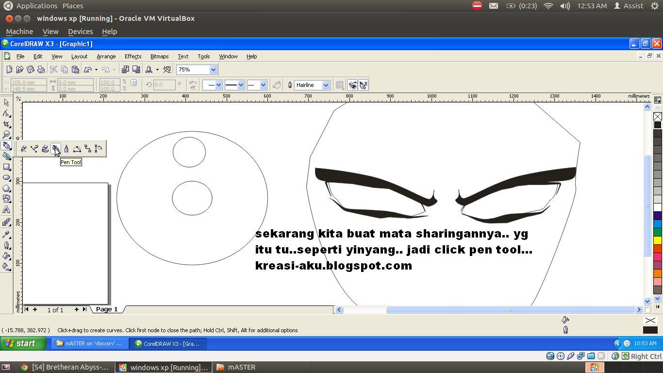
Task: Open the Outline tool flyout
Action: pos(6,245)
